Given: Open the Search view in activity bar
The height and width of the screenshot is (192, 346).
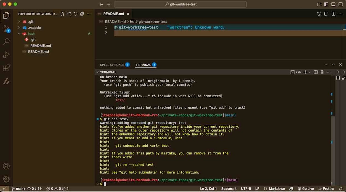Looking at the screenshot, I should [x=6, y=42].
